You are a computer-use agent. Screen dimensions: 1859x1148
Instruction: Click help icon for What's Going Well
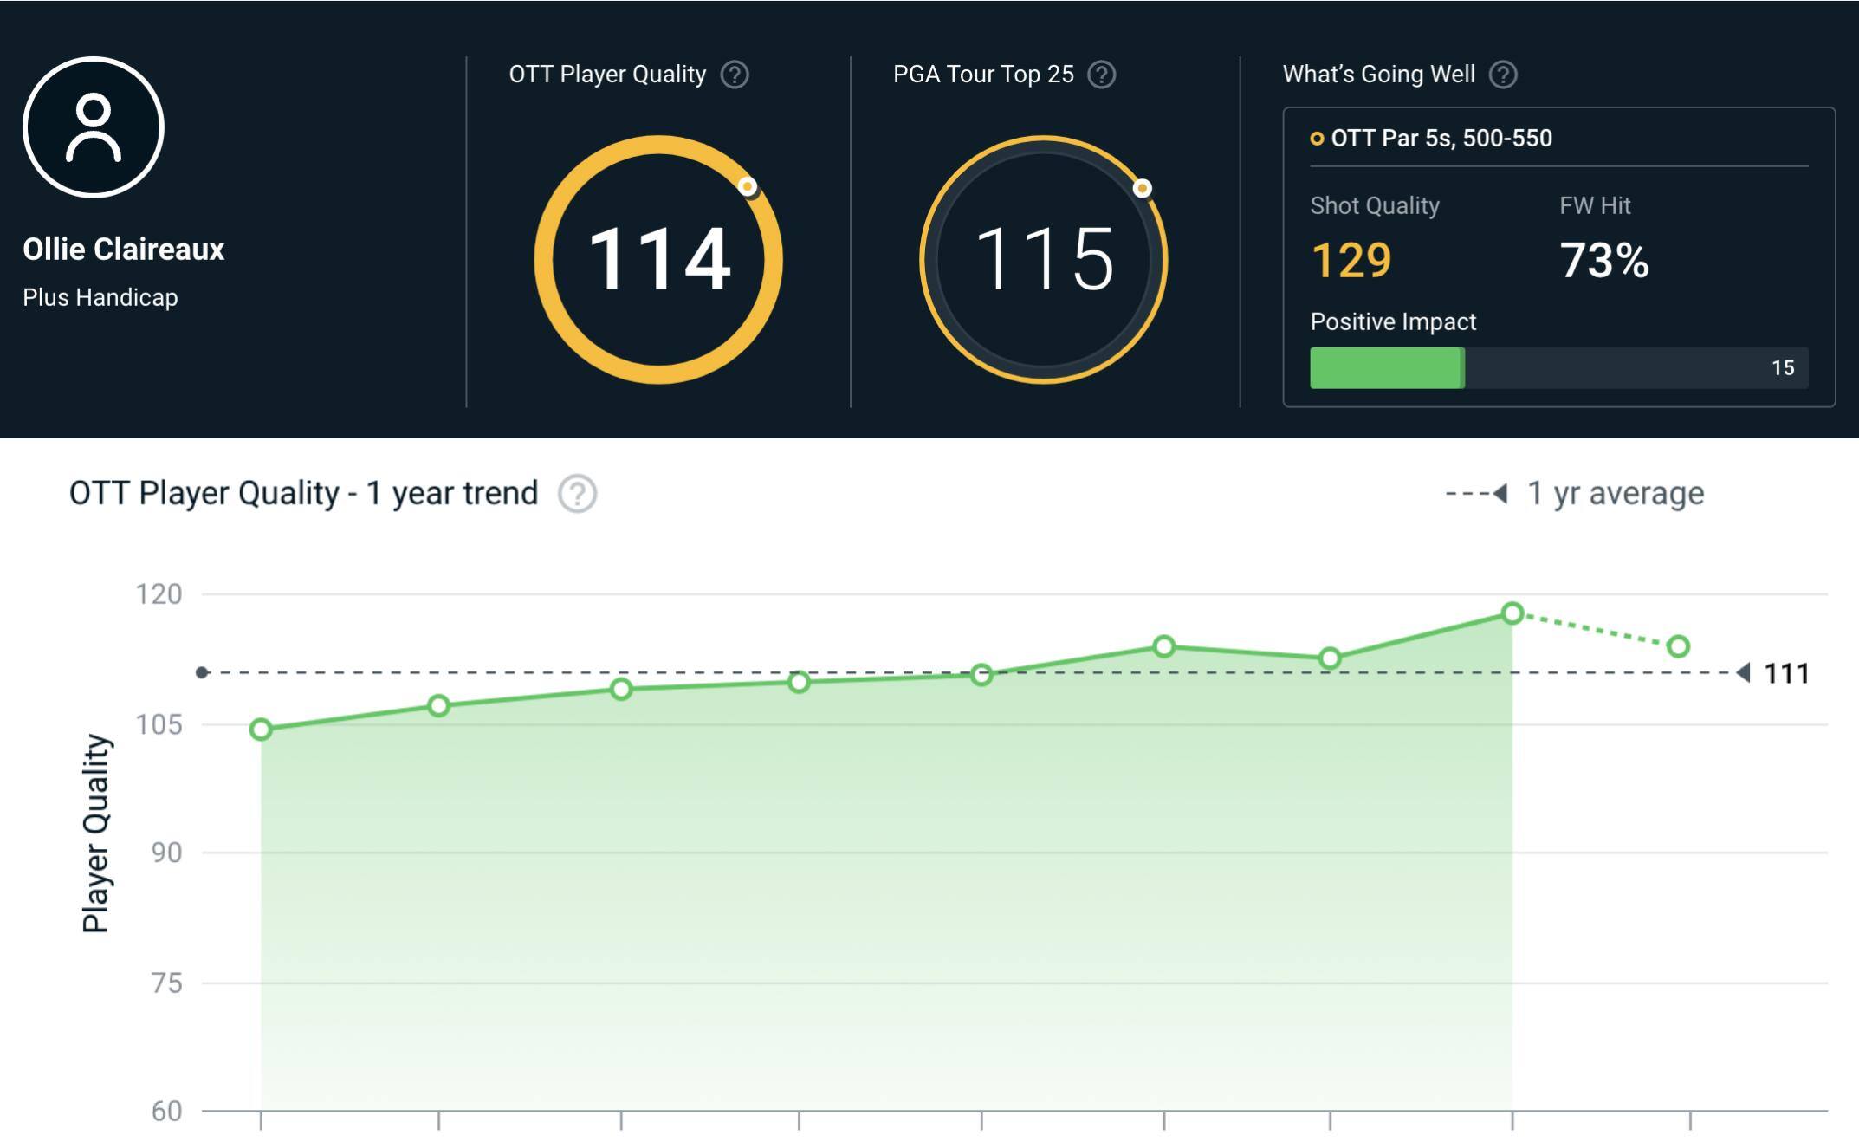tap(1503, 75)
